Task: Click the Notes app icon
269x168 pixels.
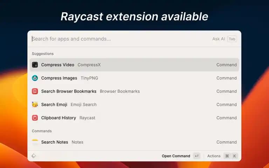Action: pos(35,142)
